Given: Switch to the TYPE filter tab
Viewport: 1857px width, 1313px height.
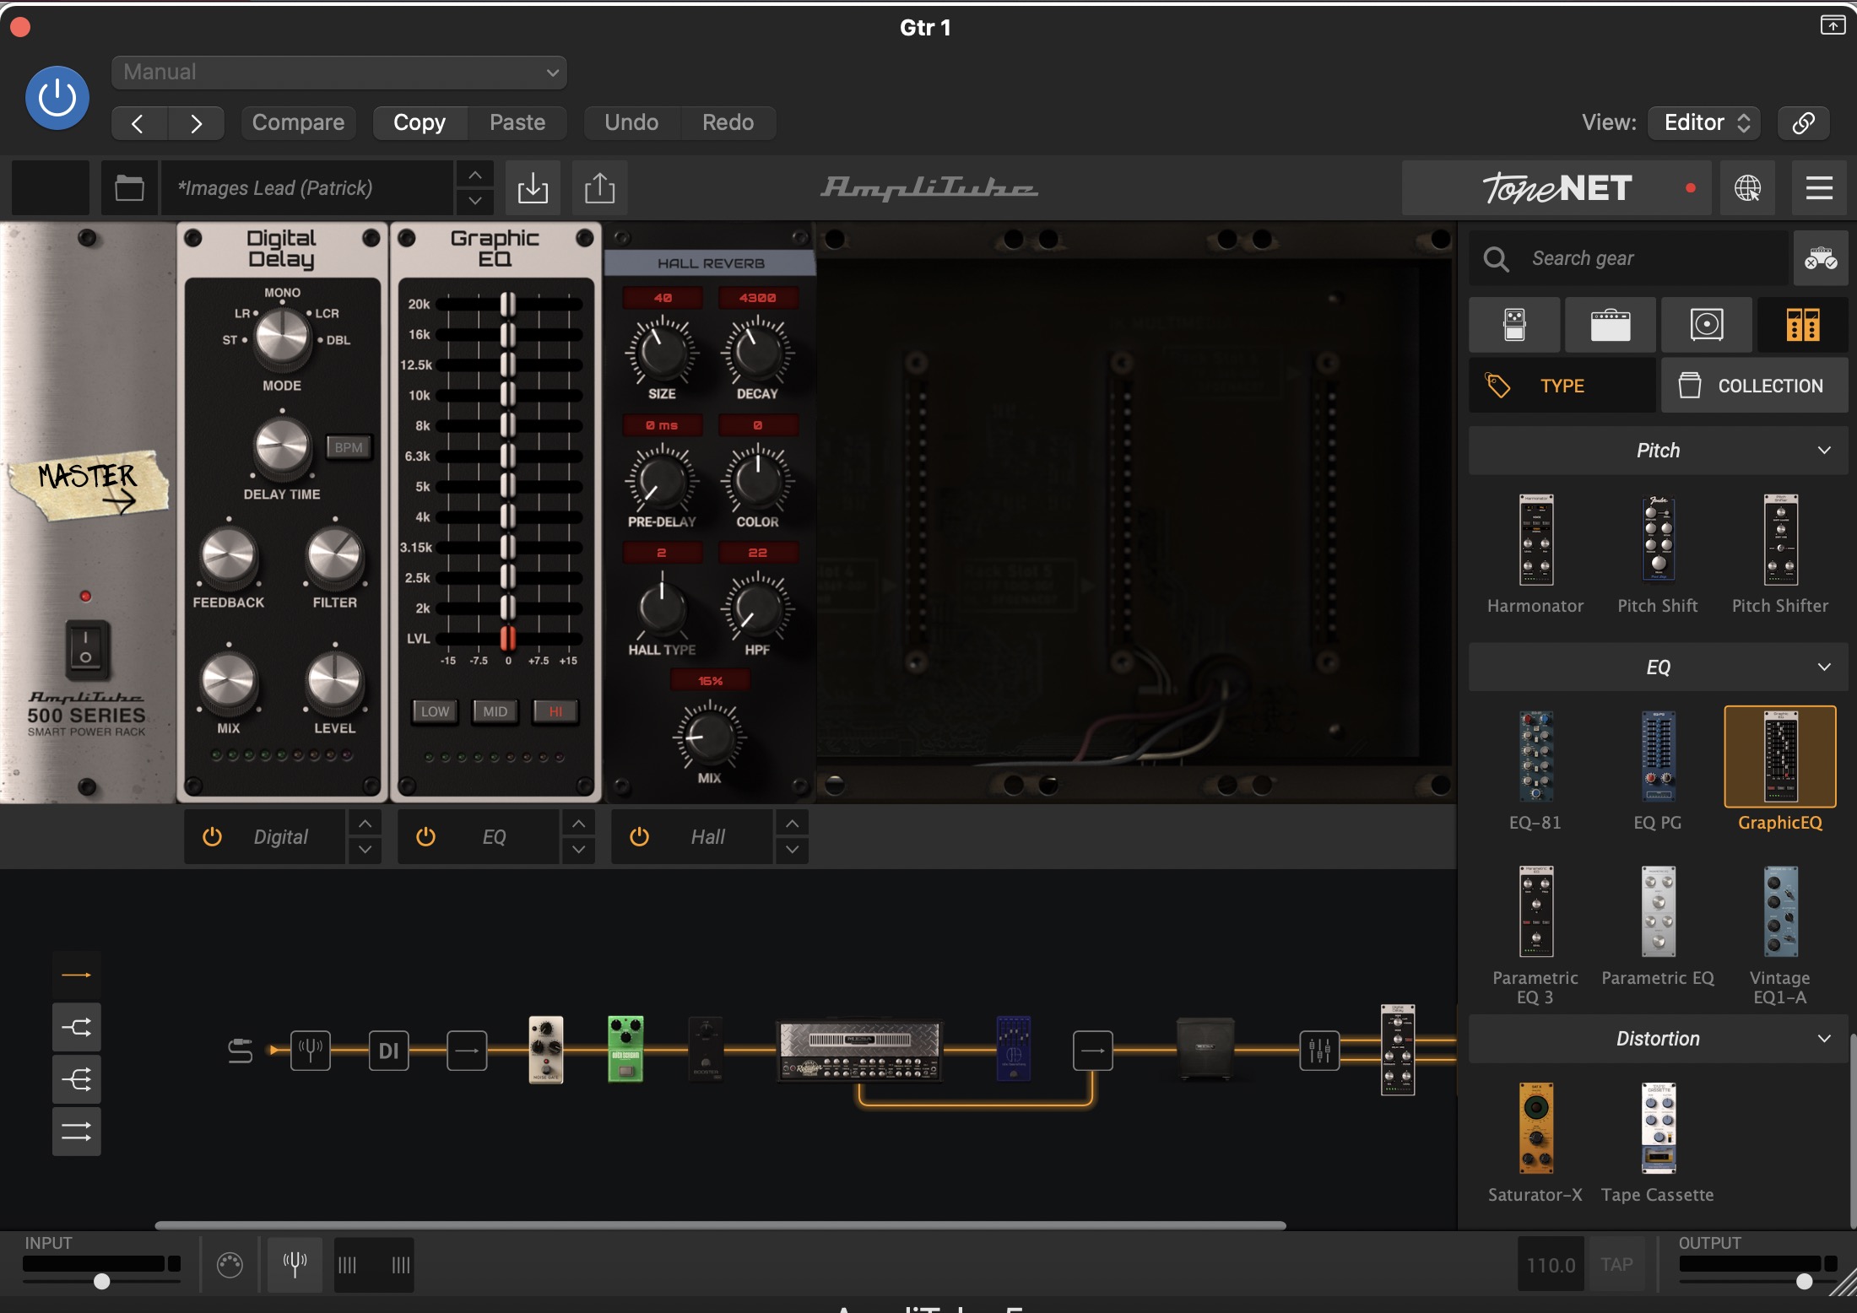Looking at the screenshot, I should pos(1562,386).
